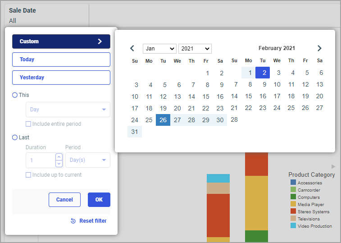
Task: Click the legend scroll arrow above Product Category
Action: (x=333, y=166)
